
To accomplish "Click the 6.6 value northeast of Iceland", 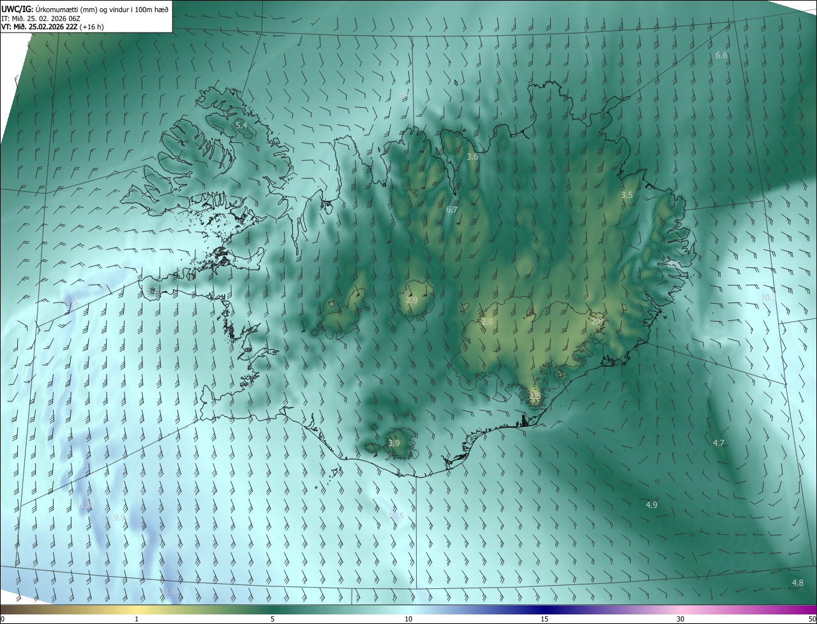I will (721, 56).
